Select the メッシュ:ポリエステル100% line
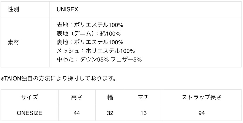 96,51
